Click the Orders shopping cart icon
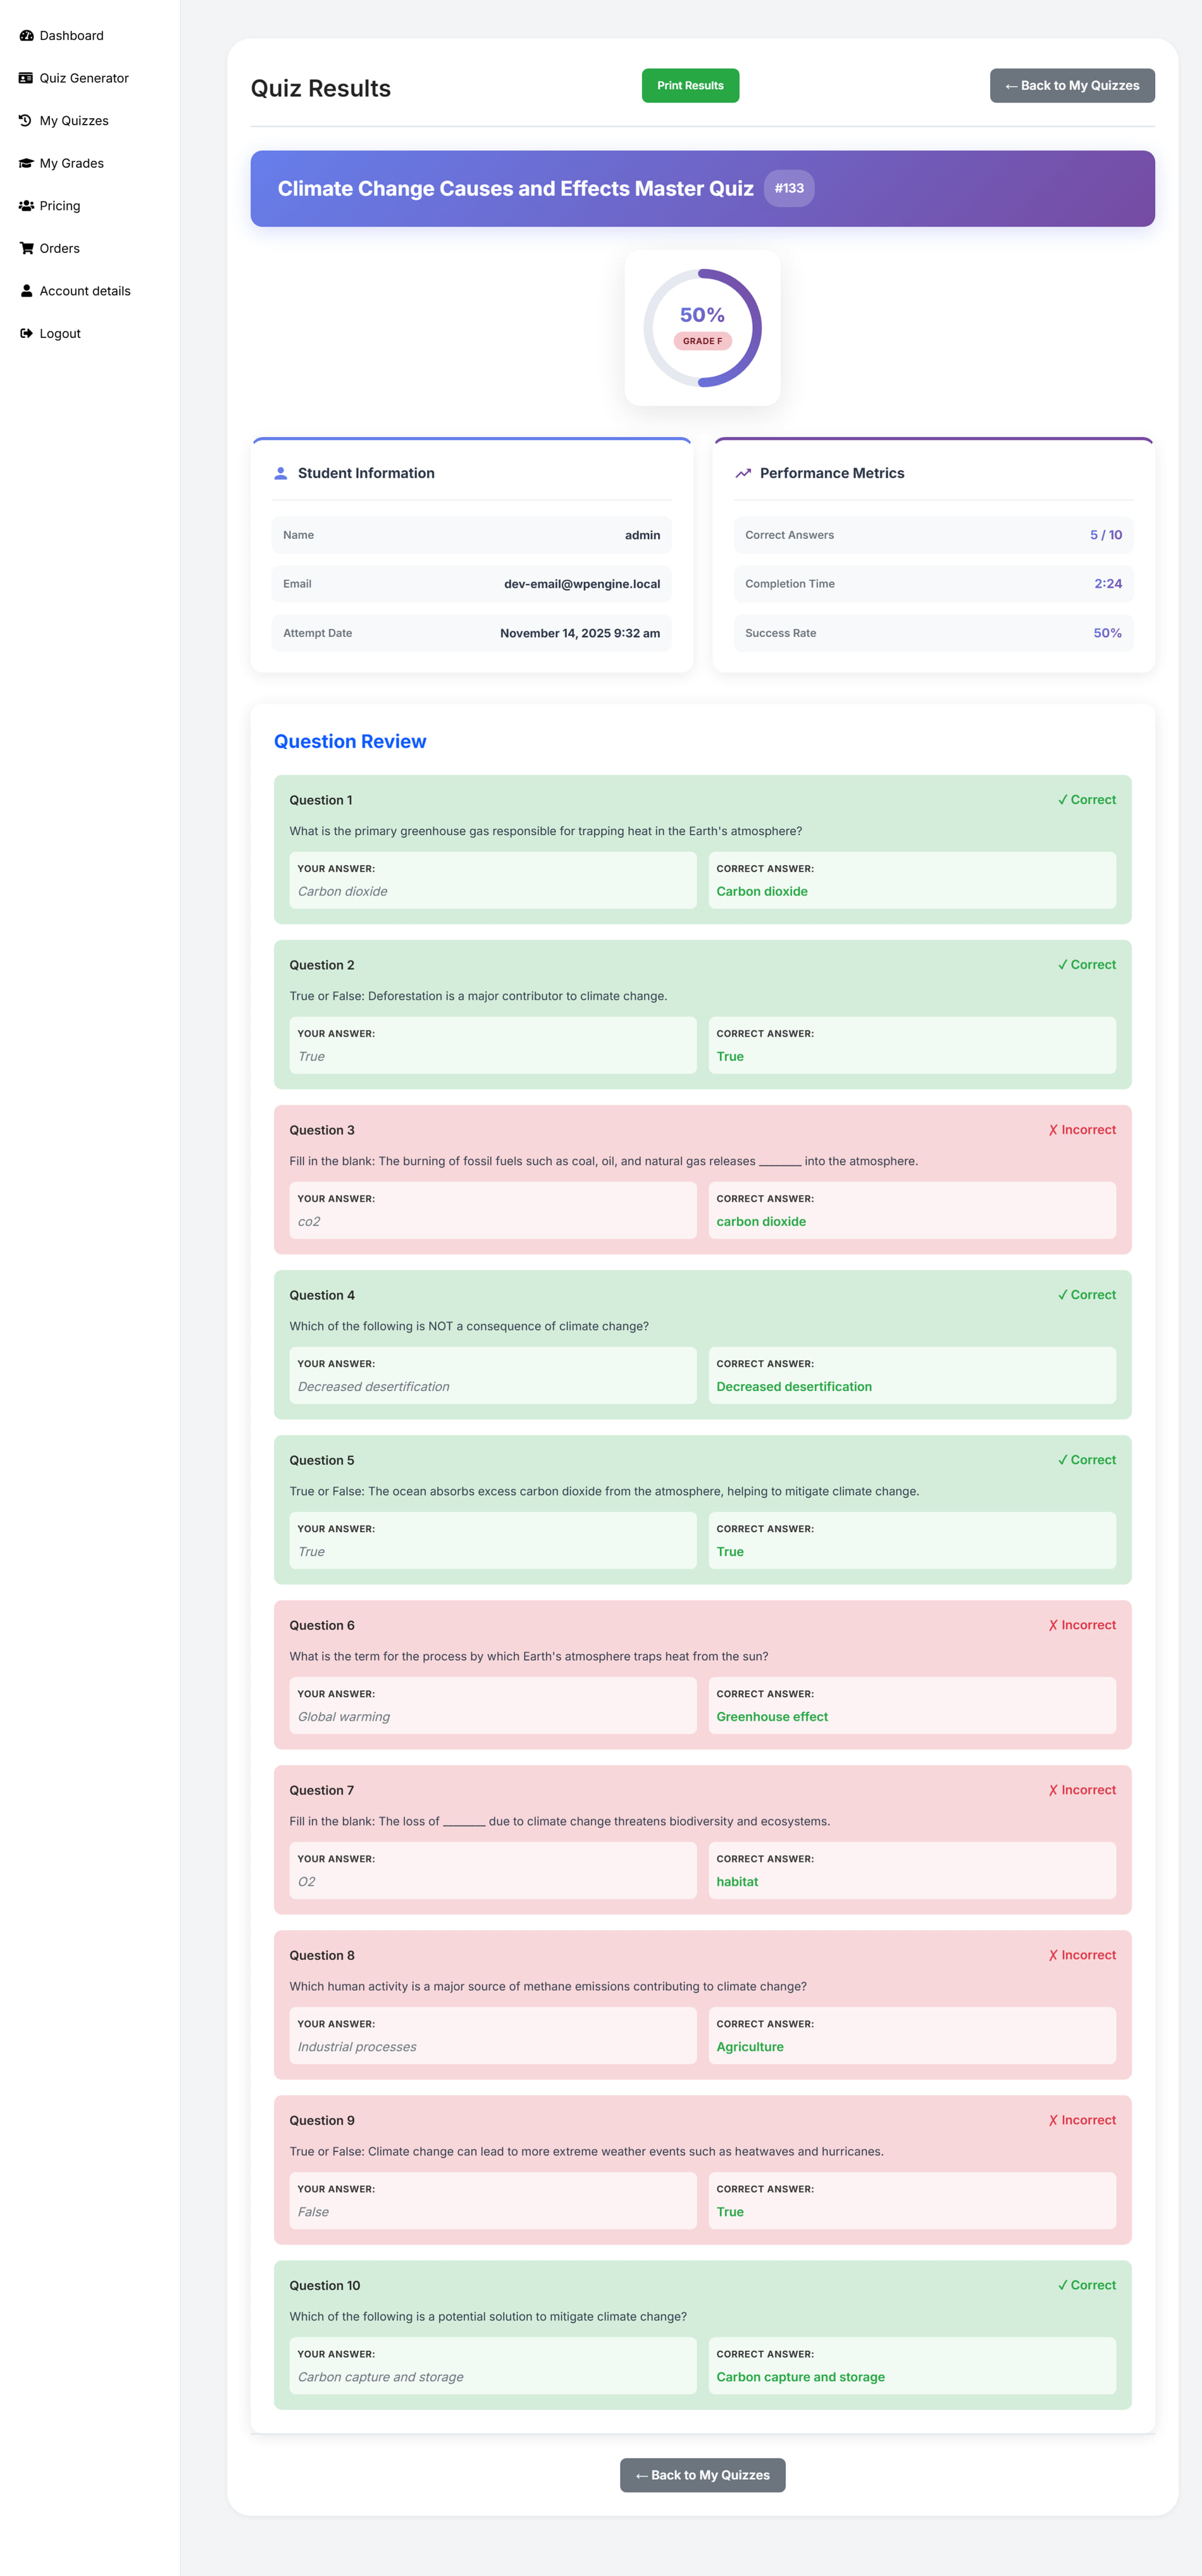Screen dimensions: 1202x2576 tap(26, 248)
